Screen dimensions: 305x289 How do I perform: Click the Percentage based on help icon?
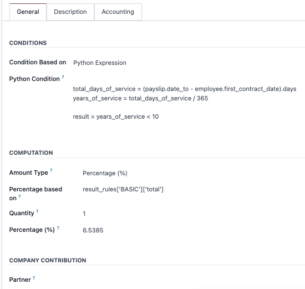19,196
